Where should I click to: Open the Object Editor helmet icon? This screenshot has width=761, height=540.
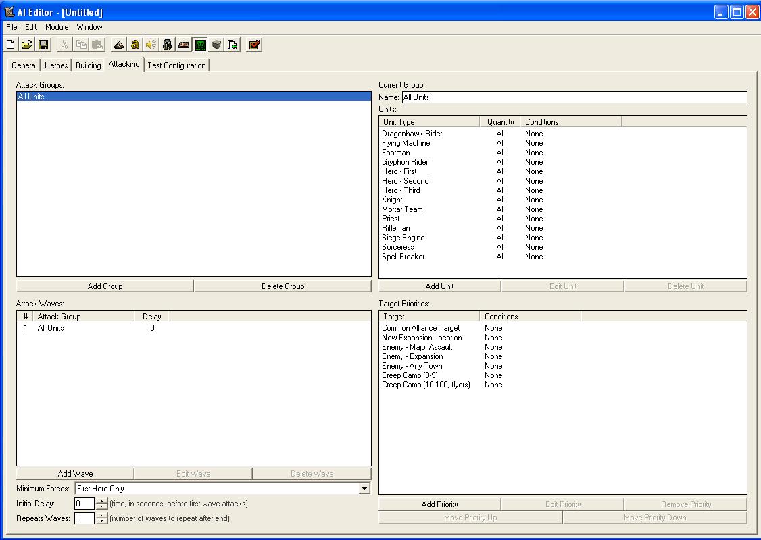(x=168, y=45)
